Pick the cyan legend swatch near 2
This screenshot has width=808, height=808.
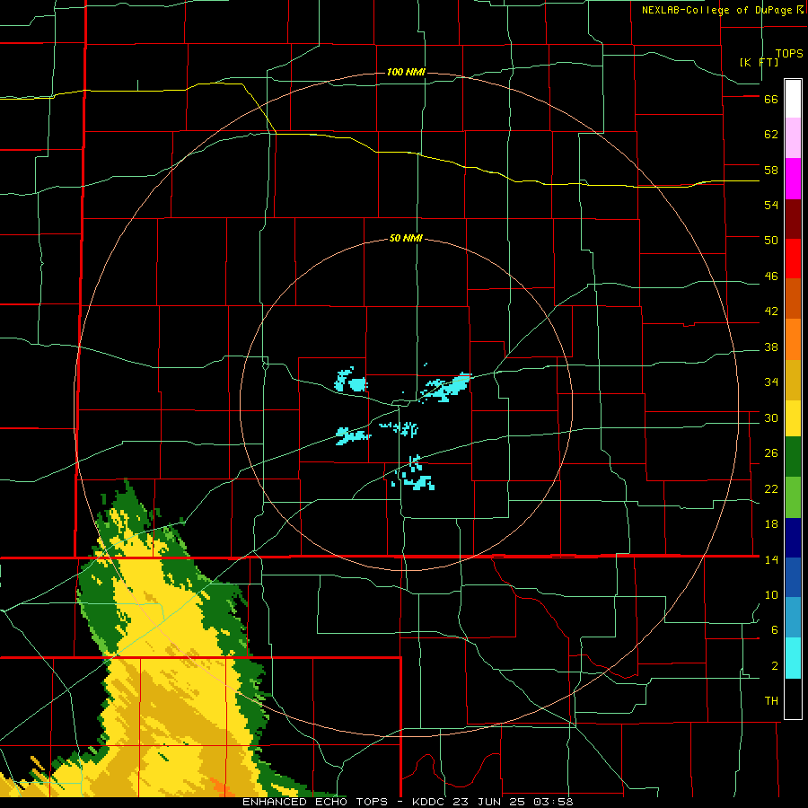click(x=793, y=658)
